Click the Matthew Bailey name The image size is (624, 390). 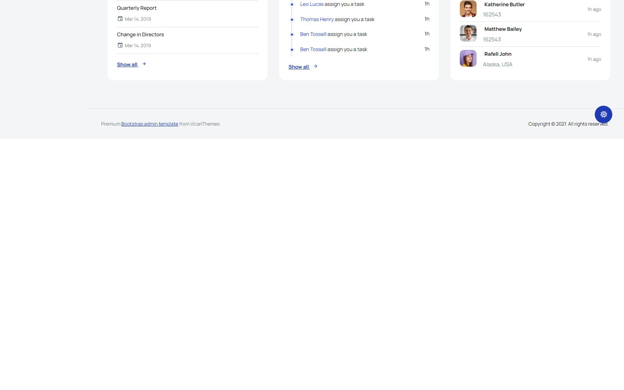503,29
